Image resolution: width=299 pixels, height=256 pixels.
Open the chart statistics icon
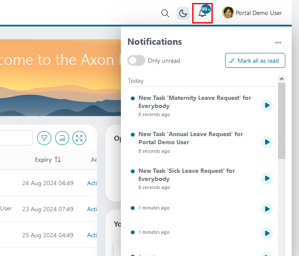[62, 138]
